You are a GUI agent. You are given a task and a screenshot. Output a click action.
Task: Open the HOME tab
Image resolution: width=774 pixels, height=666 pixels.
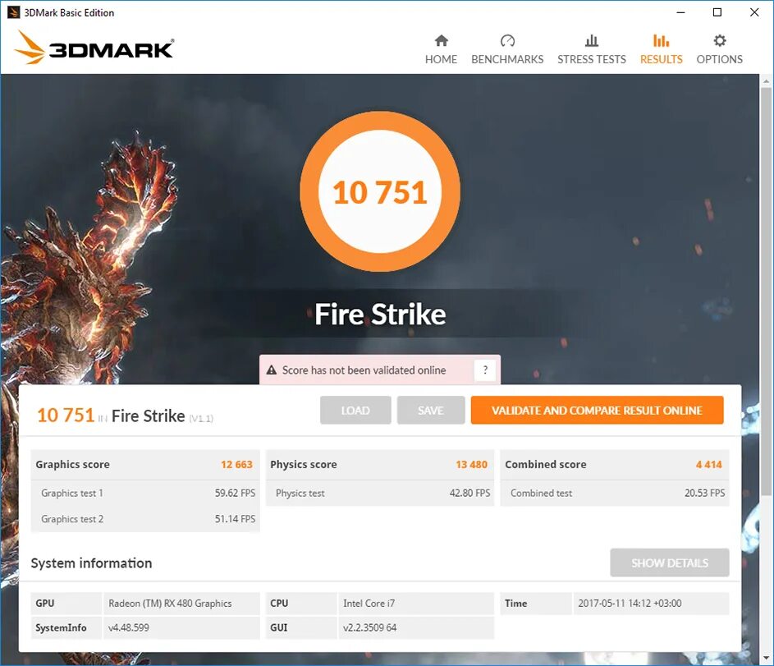(x=442, y=49)
